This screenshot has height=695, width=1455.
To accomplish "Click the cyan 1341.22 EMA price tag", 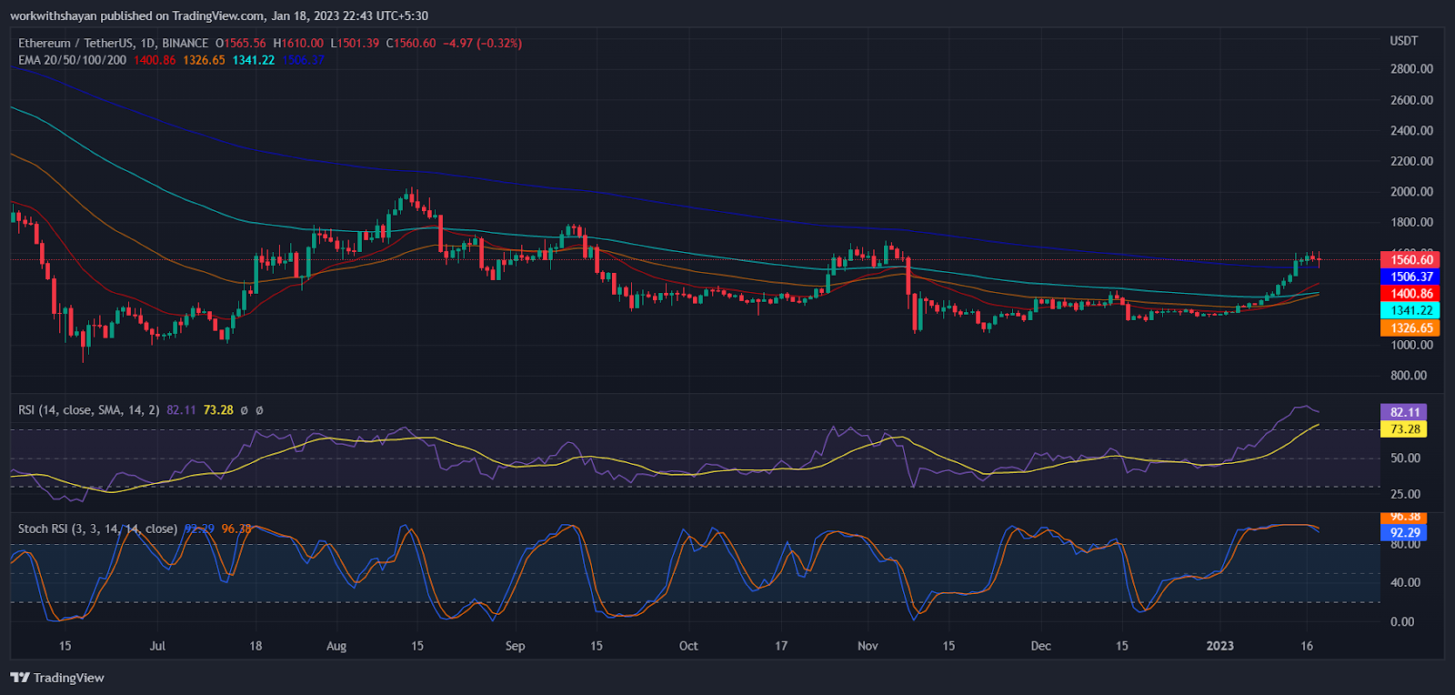I will tap(1410, 311).
